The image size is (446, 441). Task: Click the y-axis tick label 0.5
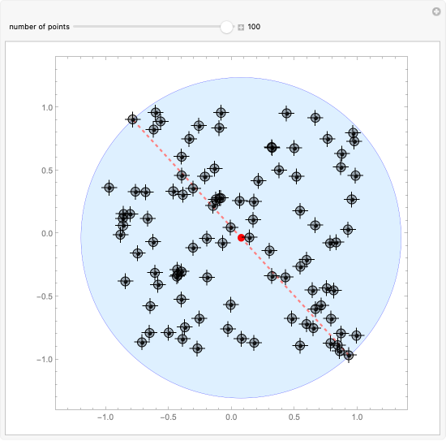[47, 171]
